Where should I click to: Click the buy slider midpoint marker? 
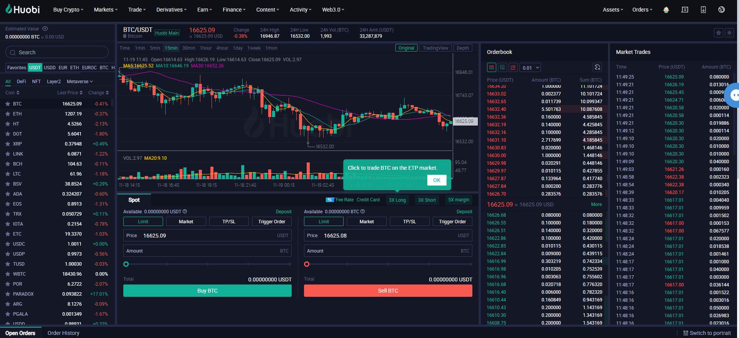point(208,264)
